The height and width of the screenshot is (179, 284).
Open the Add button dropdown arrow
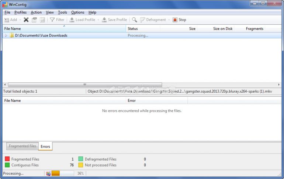pyautogui.click(x=20, y=20)
